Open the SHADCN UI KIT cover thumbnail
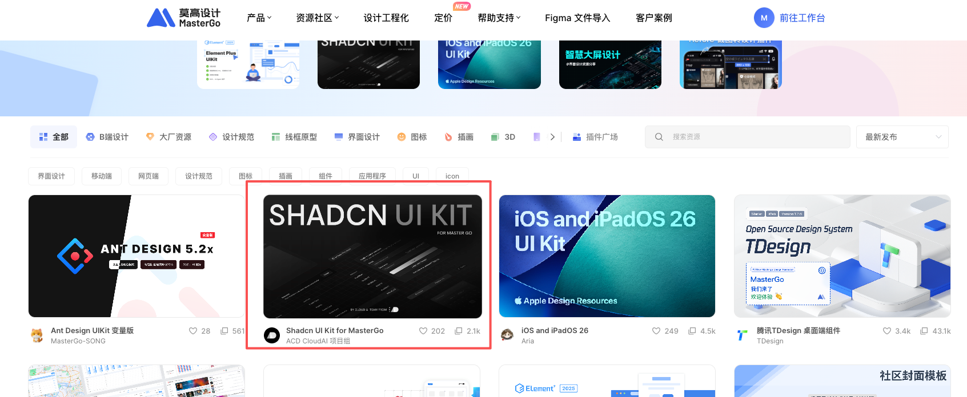This screenshot has width=967, height=397. coord(372,256)
